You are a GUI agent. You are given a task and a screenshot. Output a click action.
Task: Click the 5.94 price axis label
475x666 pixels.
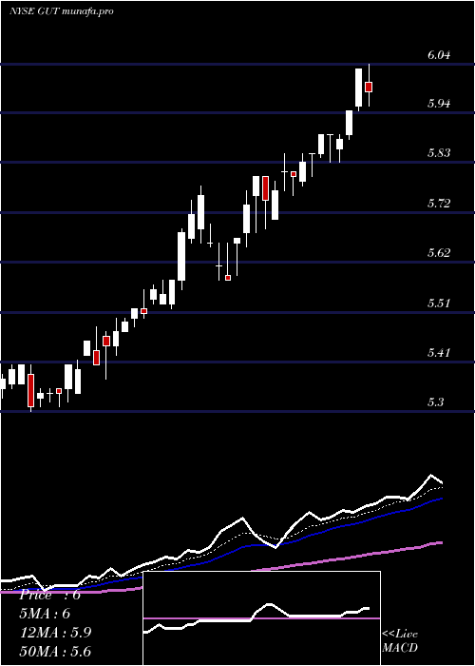pos(439,103)
